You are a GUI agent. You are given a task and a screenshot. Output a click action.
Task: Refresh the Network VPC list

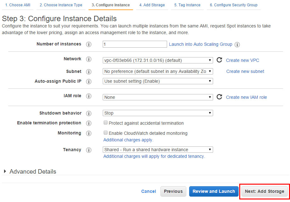pos(219,60)
